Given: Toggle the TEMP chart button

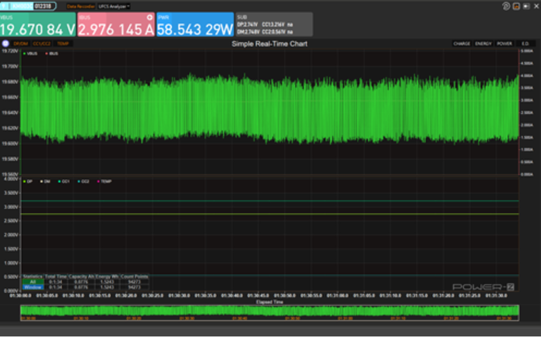Looking at the screenshot, I should tap(63, 44).
